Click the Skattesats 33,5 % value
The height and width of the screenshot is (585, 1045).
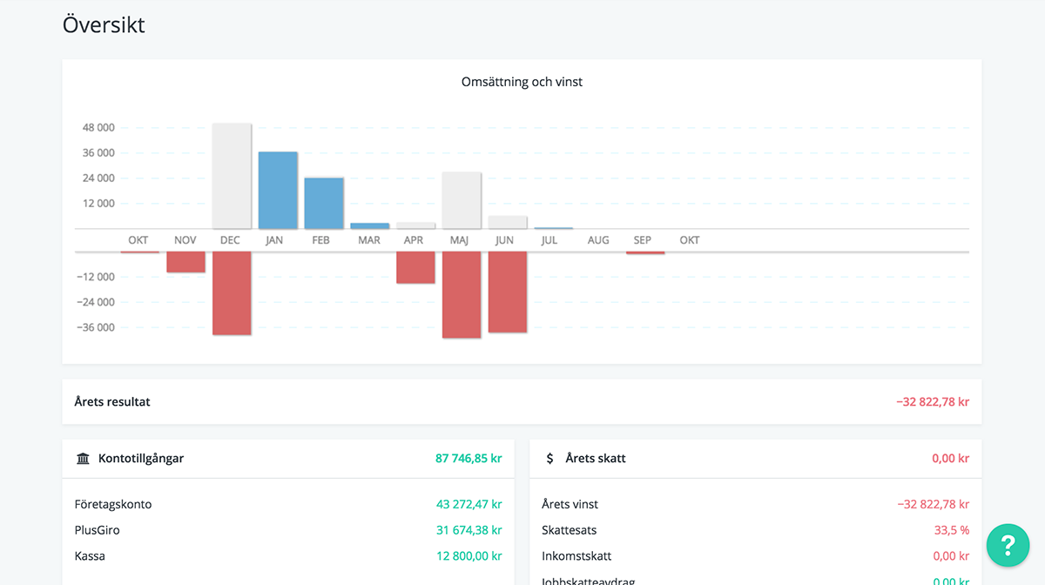tap(951, 530)
